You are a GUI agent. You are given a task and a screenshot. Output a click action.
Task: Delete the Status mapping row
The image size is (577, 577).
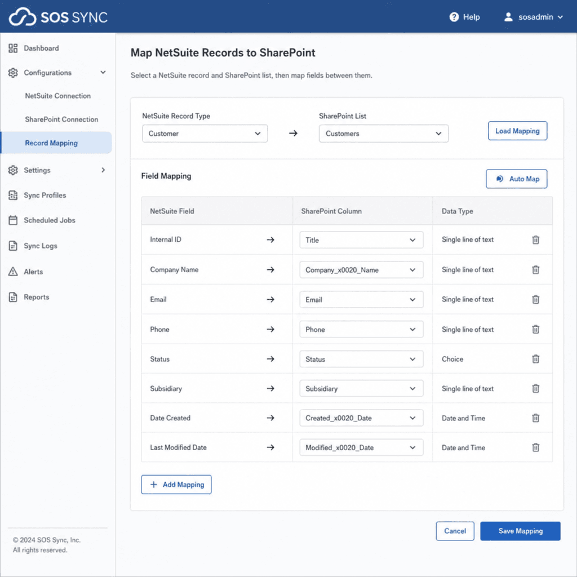click(535, 359)
